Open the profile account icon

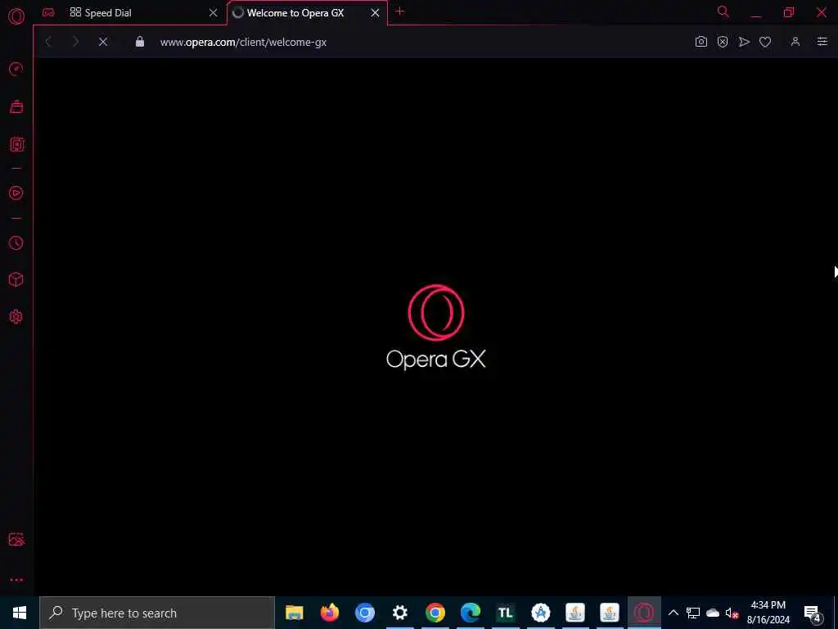click(795, 42)
